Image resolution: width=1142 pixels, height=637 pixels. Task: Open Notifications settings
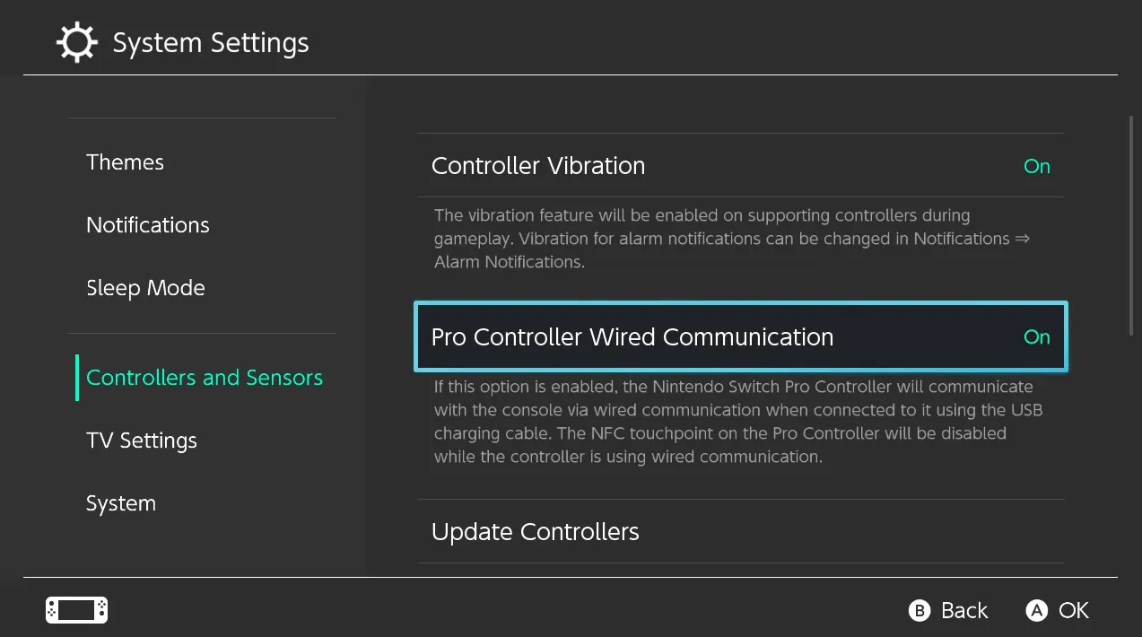(147, 224)
